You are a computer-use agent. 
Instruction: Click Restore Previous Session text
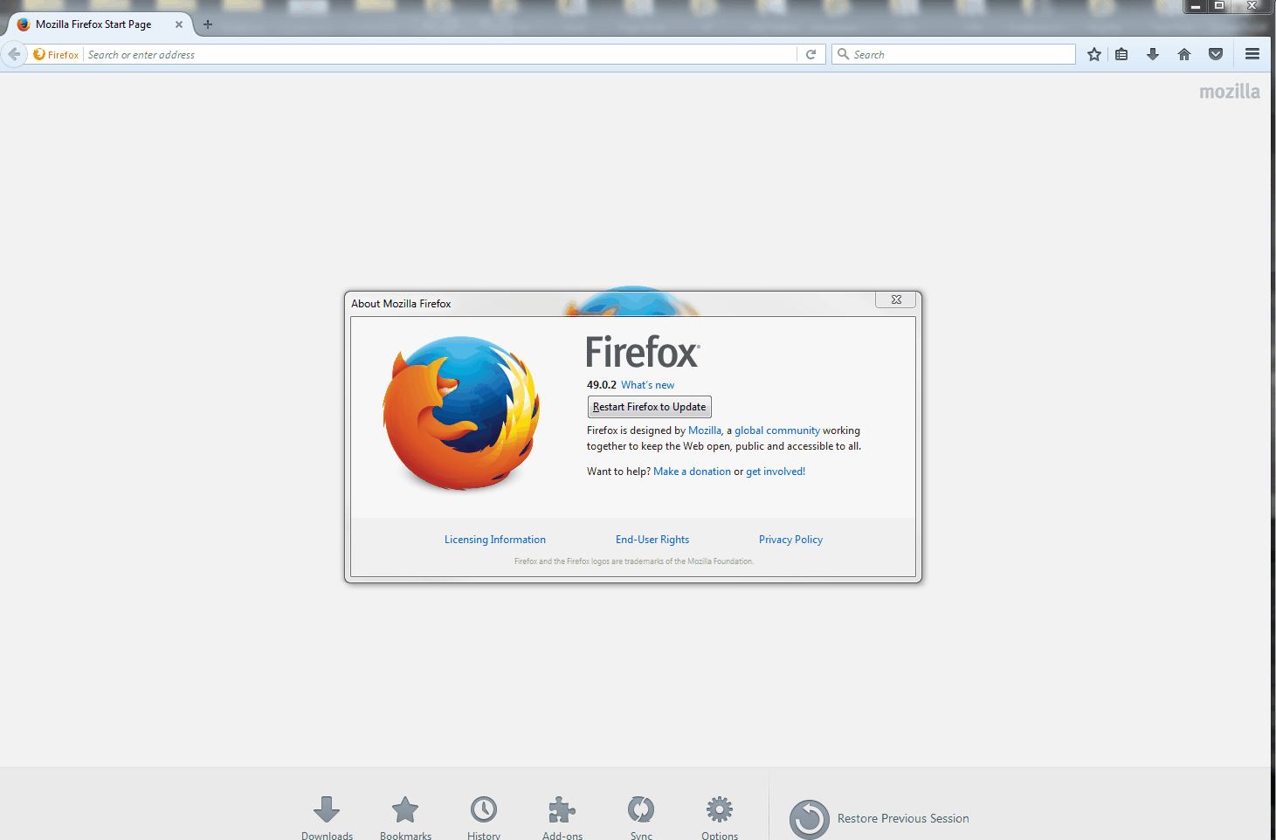pyautogui.click(x=903, y=818)
